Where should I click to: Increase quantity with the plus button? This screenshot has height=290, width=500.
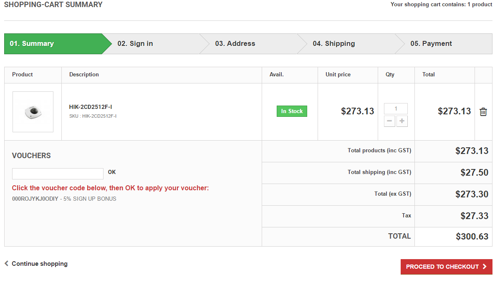click(402, 121)
